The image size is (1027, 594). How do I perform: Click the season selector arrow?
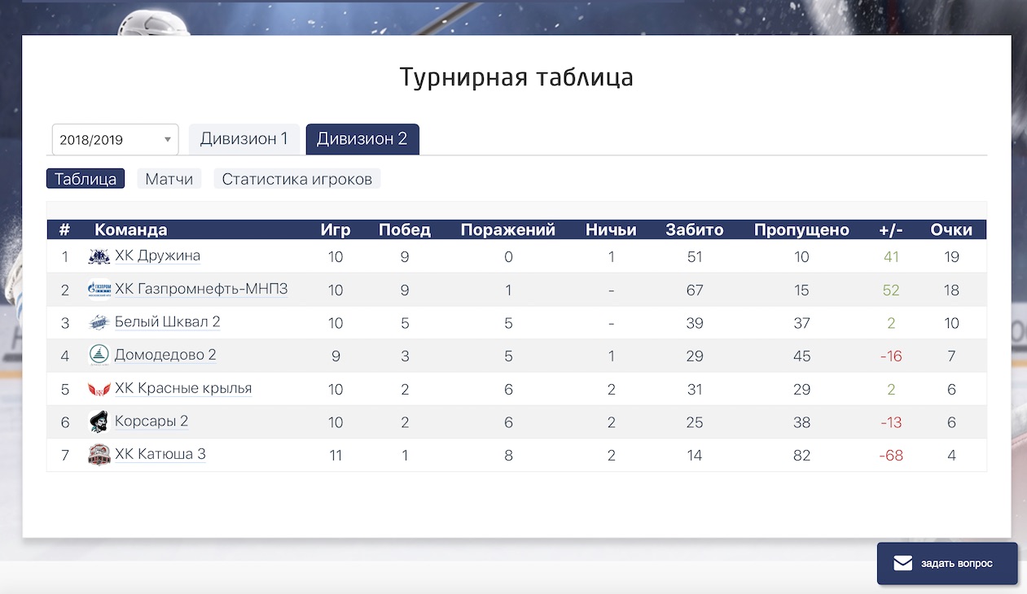168,138
